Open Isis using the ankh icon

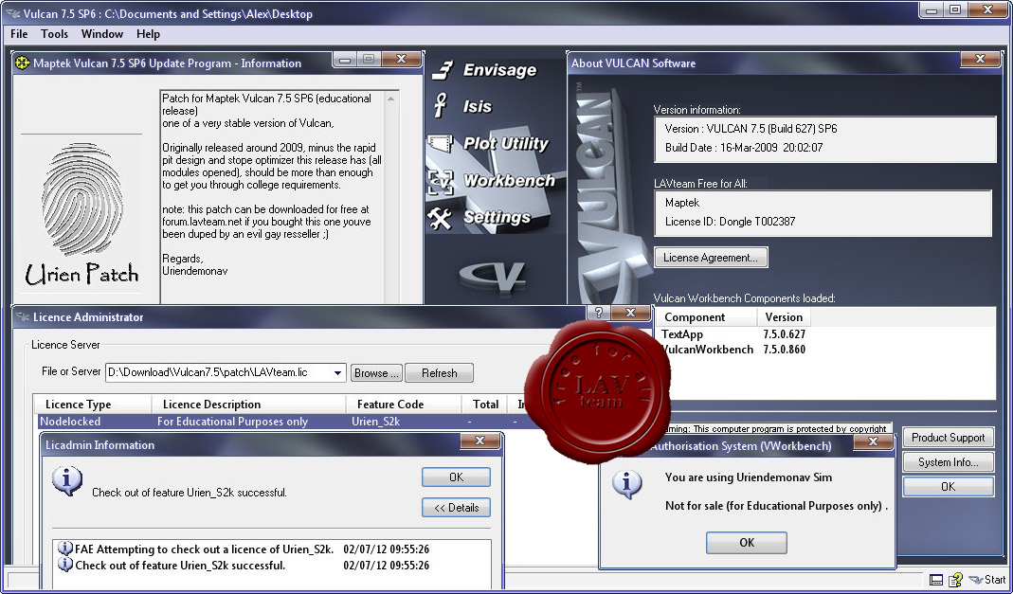[x=441, y=106]
